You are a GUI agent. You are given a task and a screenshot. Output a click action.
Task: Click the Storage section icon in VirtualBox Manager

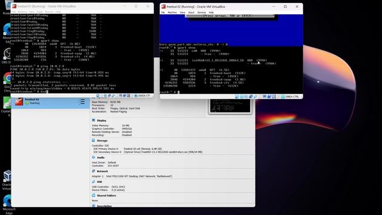(x=94, y=140)
